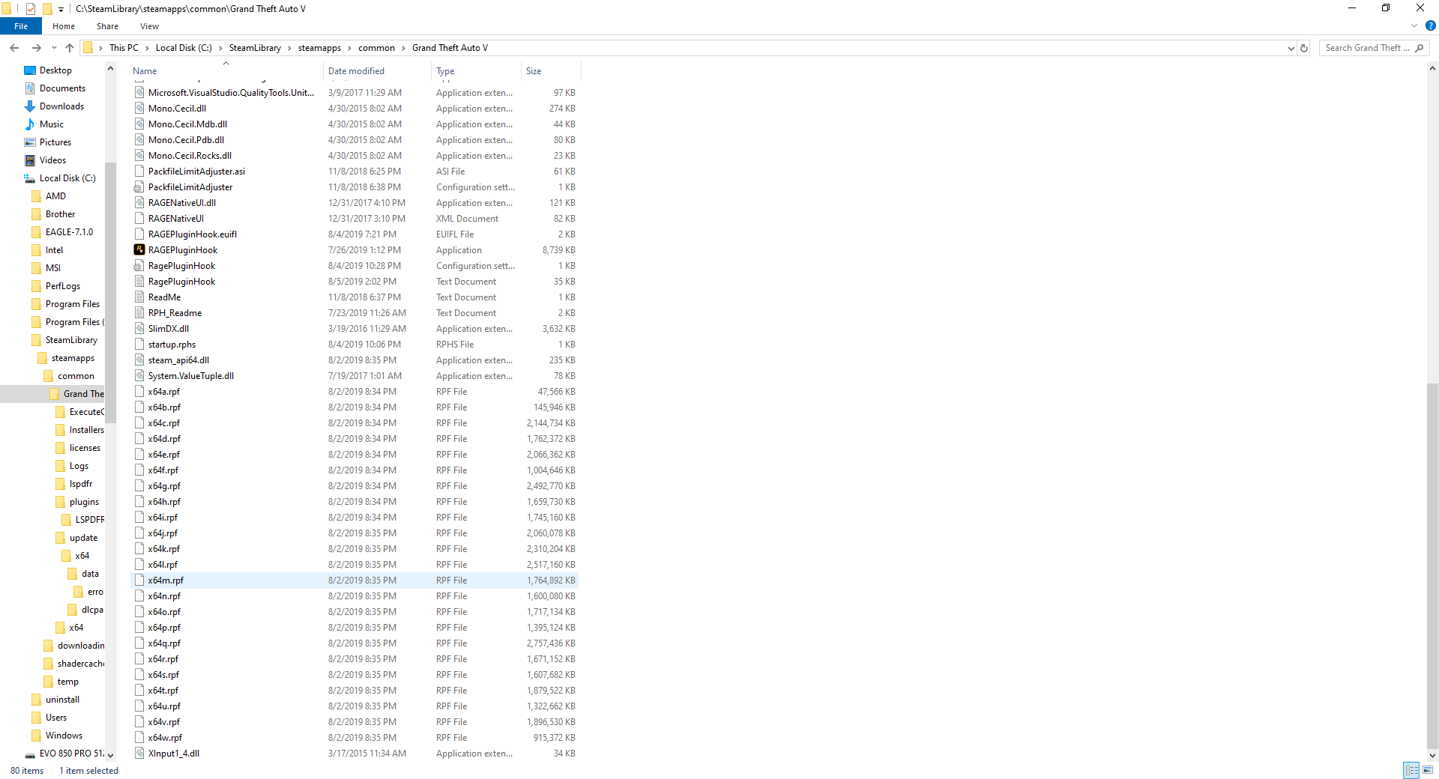The image size is (1439, 779).
Task: Click the XInput1_4.dll file icon
Action: pyautogui.click(x=139, y=753)
